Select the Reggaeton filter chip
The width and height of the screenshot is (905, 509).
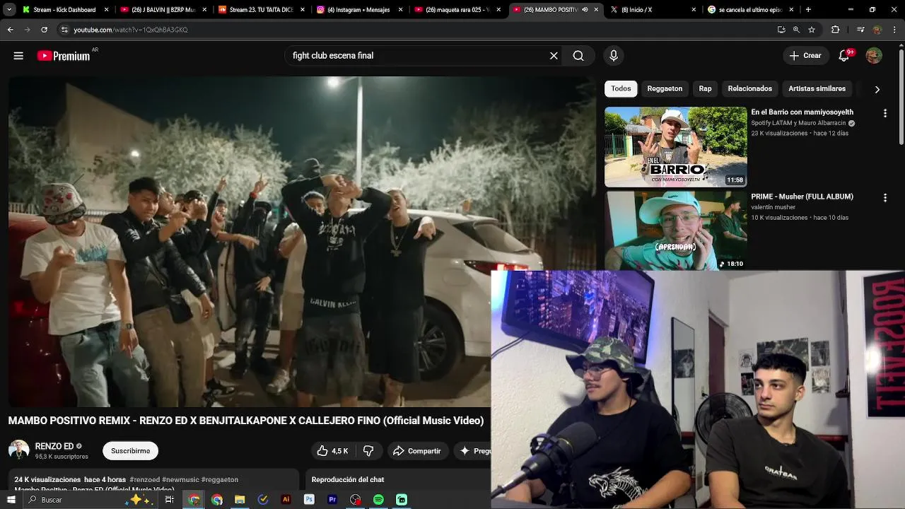pyautogui.click(x=665, y=89)
